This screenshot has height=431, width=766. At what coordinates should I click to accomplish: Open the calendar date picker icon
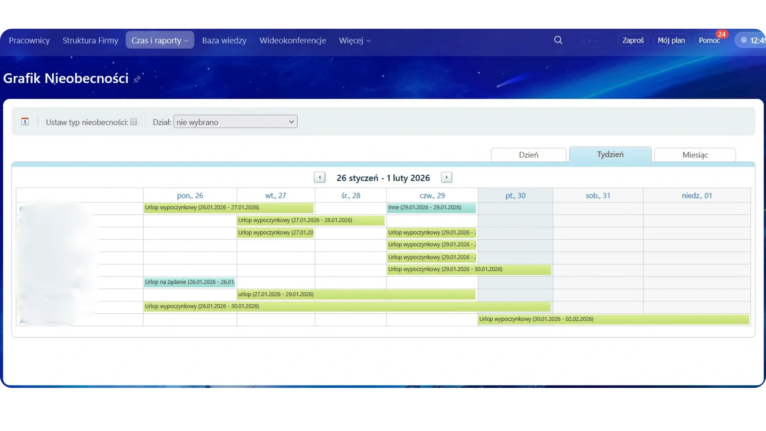click(25, 122)
